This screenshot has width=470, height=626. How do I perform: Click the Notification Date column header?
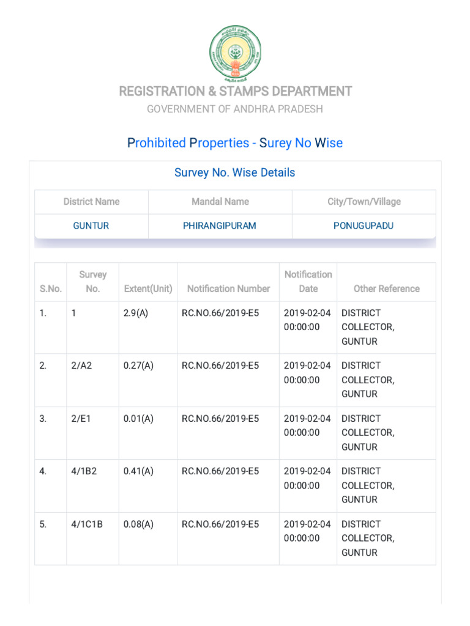(308, 282)
